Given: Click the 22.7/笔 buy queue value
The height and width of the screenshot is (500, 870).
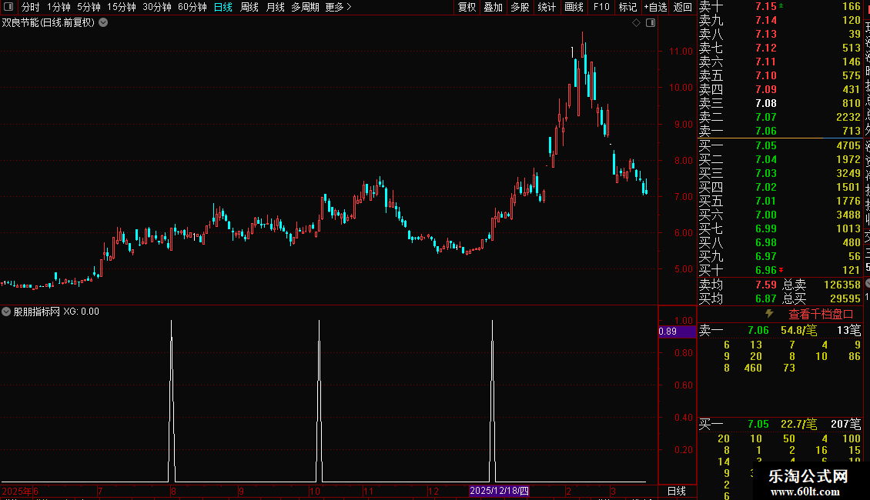Looking at the screenshot, I should [798, 425].
